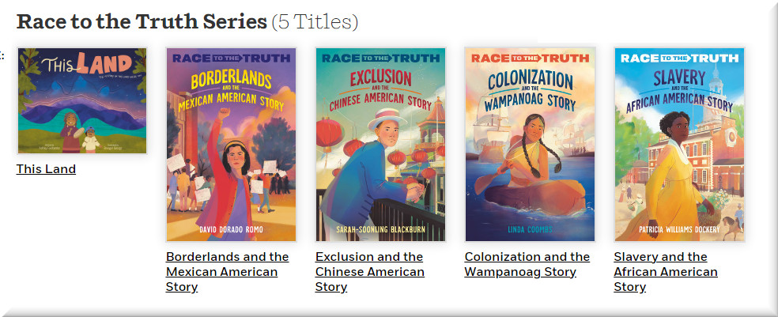The height and width of the screenshot is (317, 778).
Task: Click Exclusion and the Chinese American Story link
Action: tap(370, 272)
